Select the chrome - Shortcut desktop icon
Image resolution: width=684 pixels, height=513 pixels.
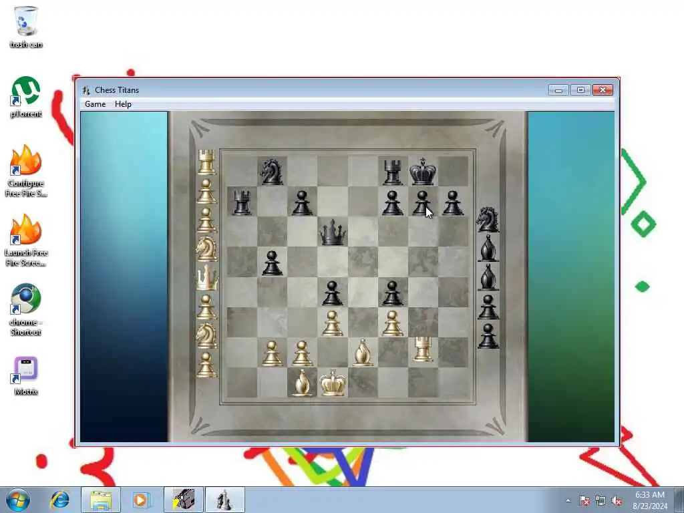tap(26, 310)
